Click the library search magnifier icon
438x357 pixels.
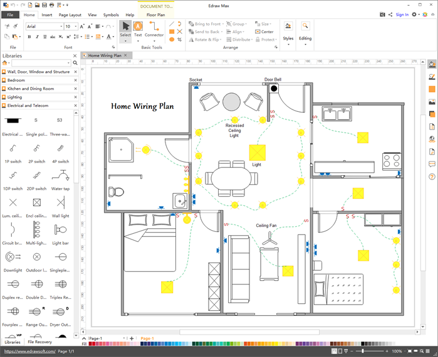(x=75, y=63)
